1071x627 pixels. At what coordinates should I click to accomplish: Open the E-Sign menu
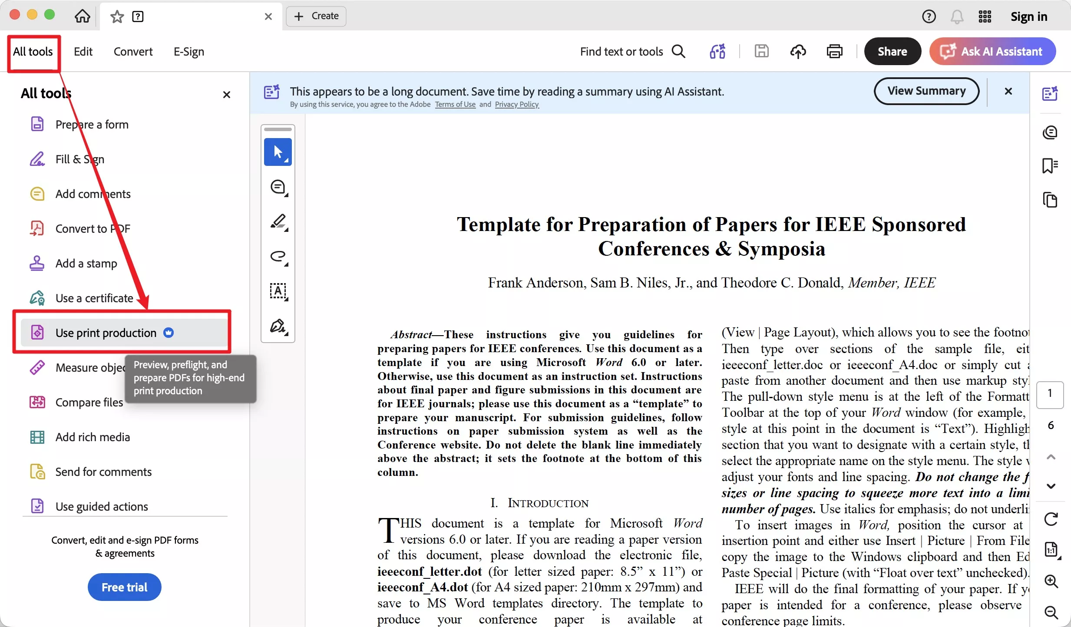[x=188, y=52]
